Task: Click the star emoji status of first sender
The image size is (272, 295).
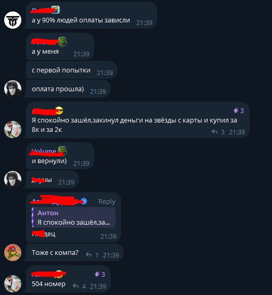Action: coord(56,10)
